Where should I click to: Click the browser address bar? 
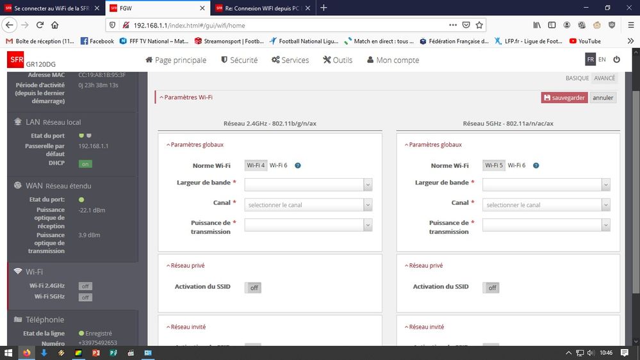(x=288, y=25)
